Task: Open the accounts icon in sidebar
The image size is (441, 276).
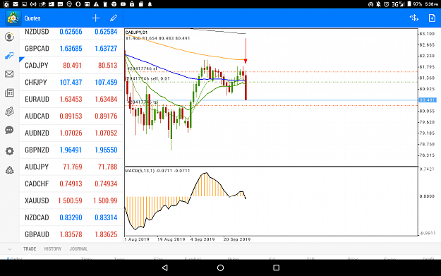Action: (x=9, y=37)
